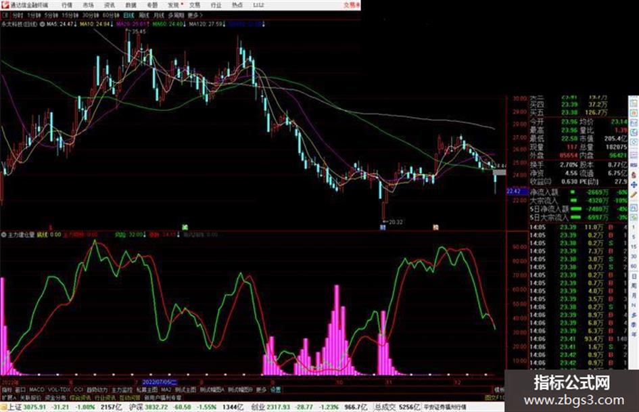Select the 月线 monthly chart period

(158, 16)
